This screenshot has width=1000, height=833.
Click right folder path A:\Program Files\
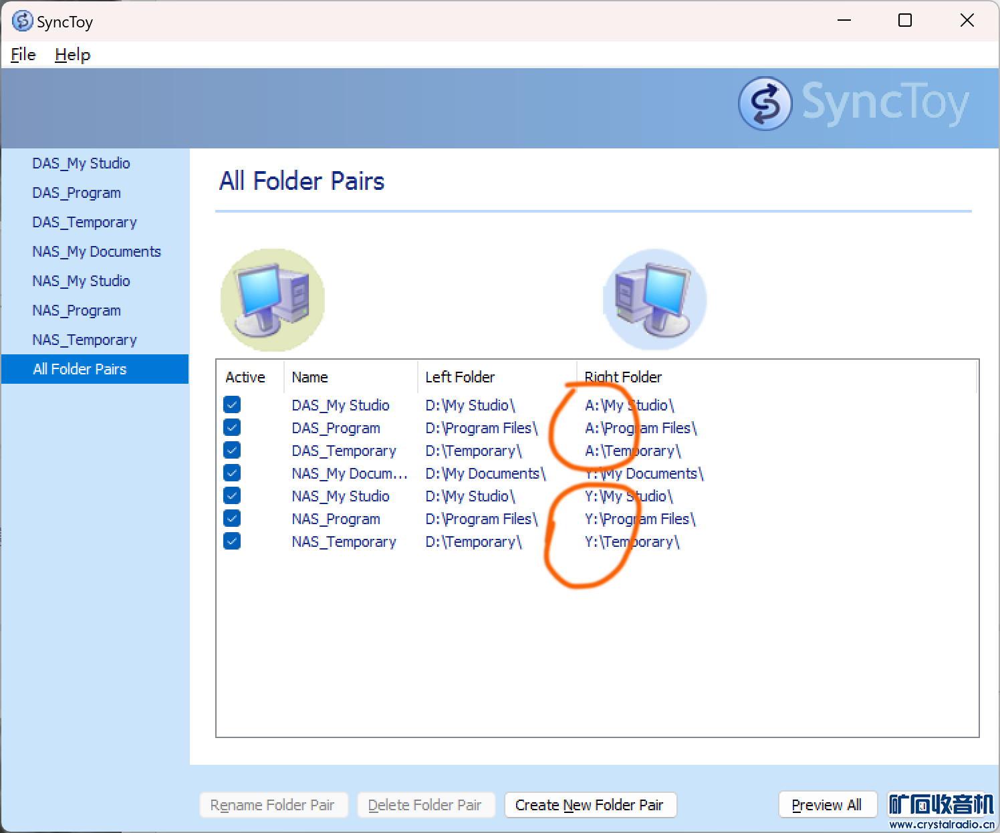tap(641, 428)
